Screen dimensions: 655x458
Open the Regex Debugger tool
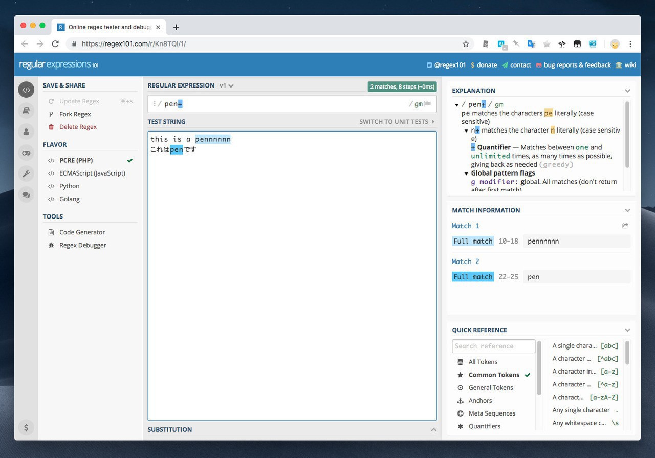[82, 245]
